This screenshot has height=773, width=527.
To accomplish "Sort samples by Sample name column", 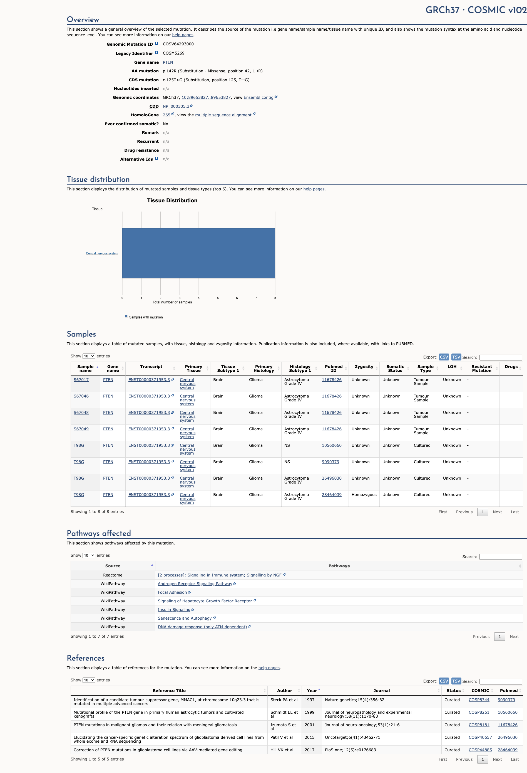I will tap(85, 369).
